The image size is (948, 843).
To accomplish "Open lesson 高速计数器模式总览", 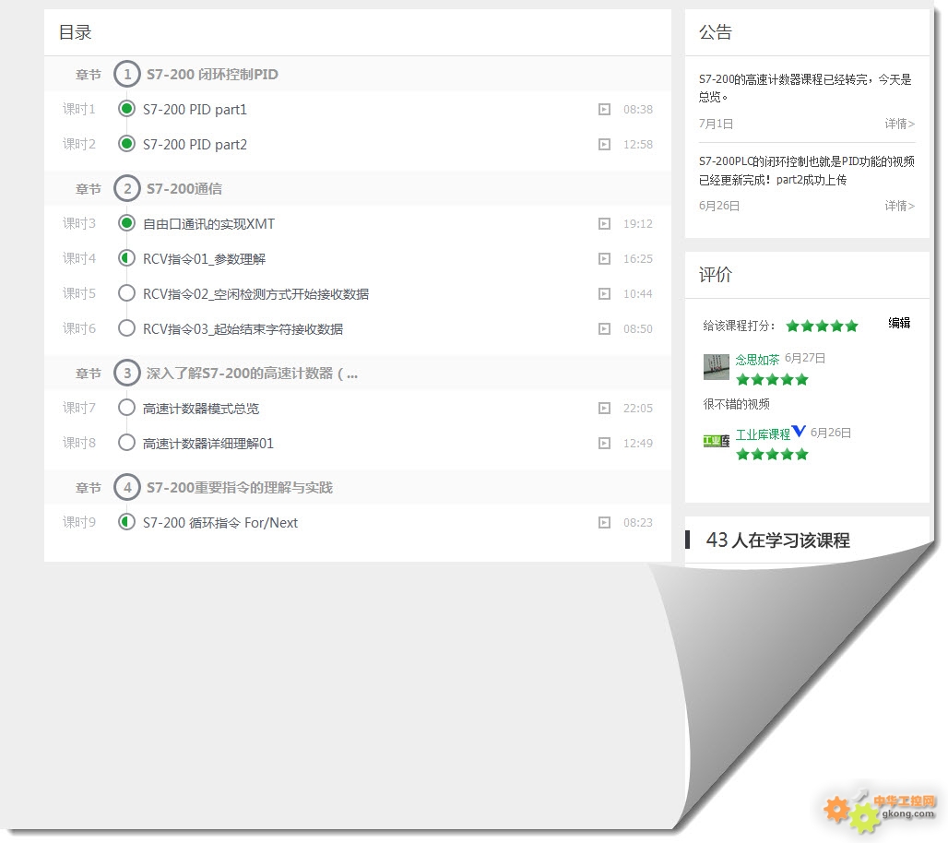I will (201, 409).
